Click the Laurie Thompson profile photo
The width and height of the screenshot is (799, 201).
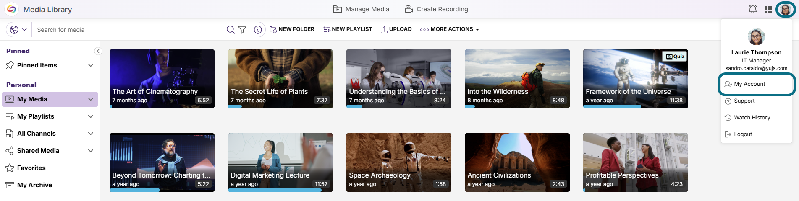756,37
